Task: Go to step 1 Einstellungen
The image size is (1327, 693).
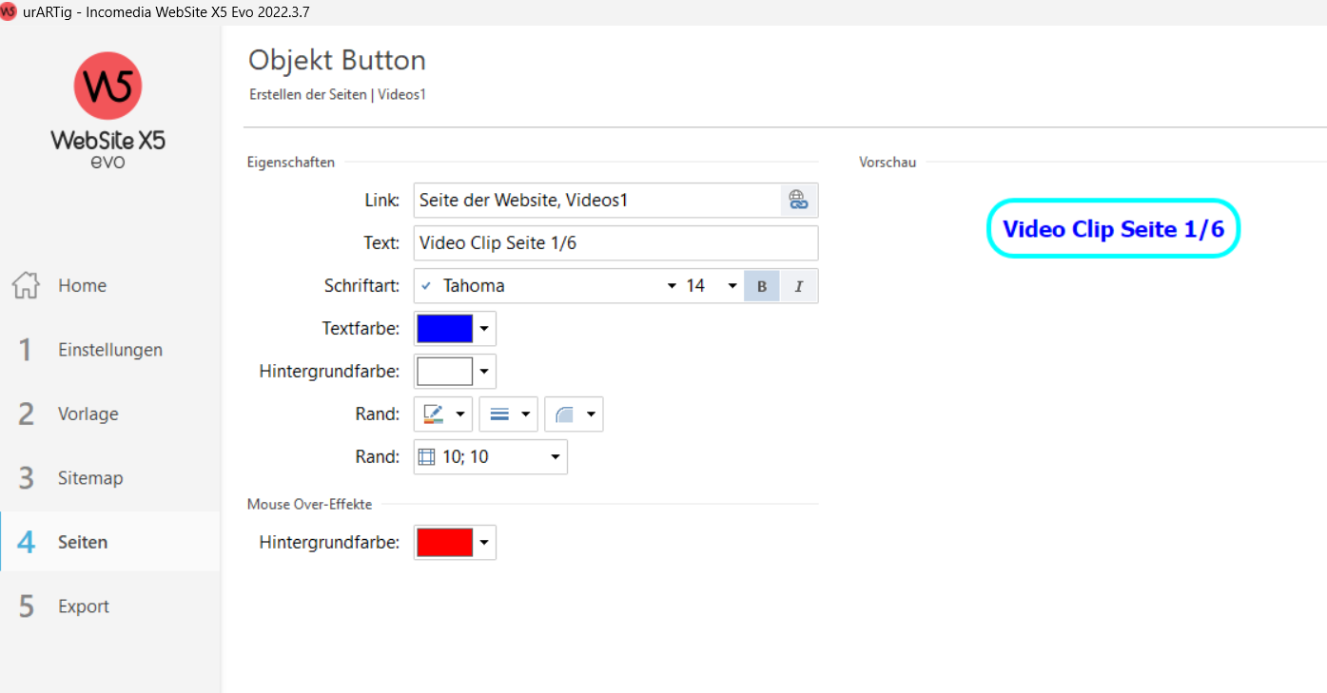Action: coord(109,350)
